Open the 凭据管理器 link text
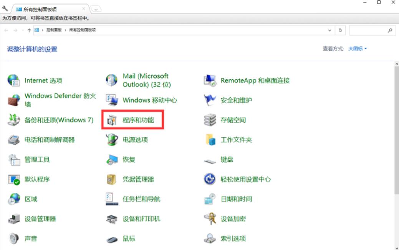This screenshot has width=399, height=250. coord(138,179)
